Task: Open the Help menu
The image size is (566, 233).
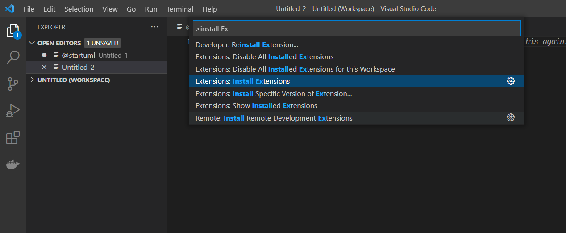Action: click(x=209, y=9)
